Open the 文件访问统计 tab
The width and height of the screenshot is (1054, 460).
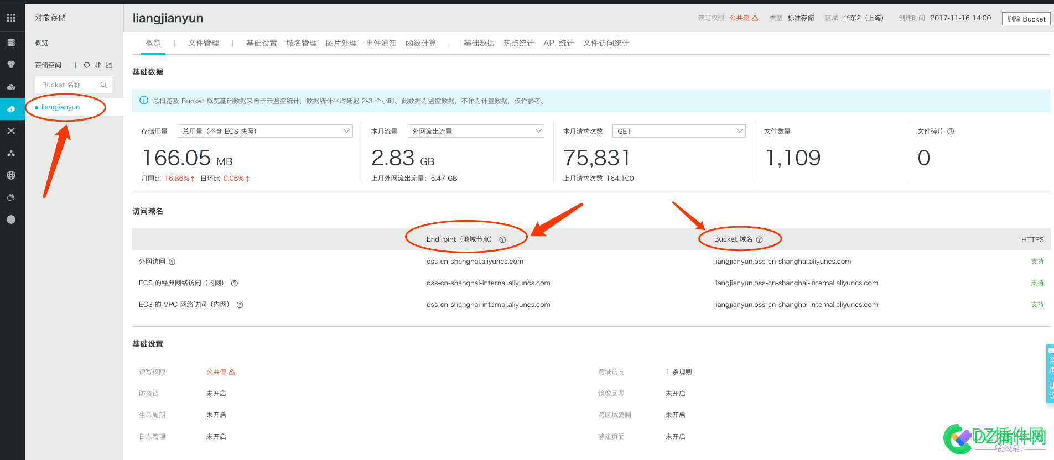click(x=606, y=43)
